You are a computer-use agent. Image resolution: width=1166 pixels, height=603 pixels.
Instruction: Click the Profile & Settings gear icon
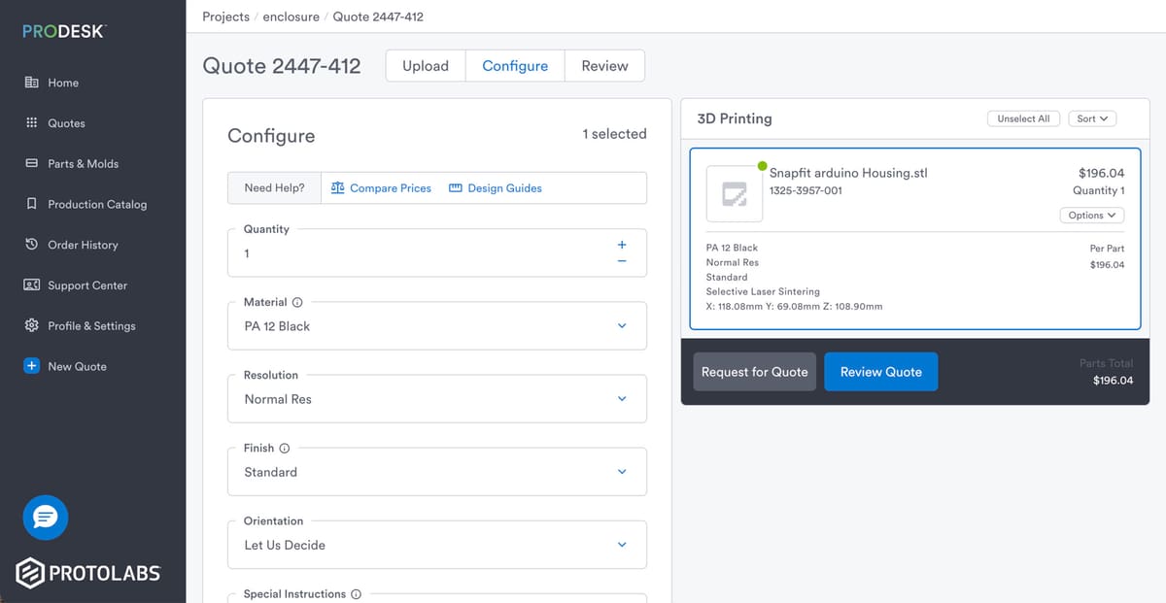(x=31, y=326)
